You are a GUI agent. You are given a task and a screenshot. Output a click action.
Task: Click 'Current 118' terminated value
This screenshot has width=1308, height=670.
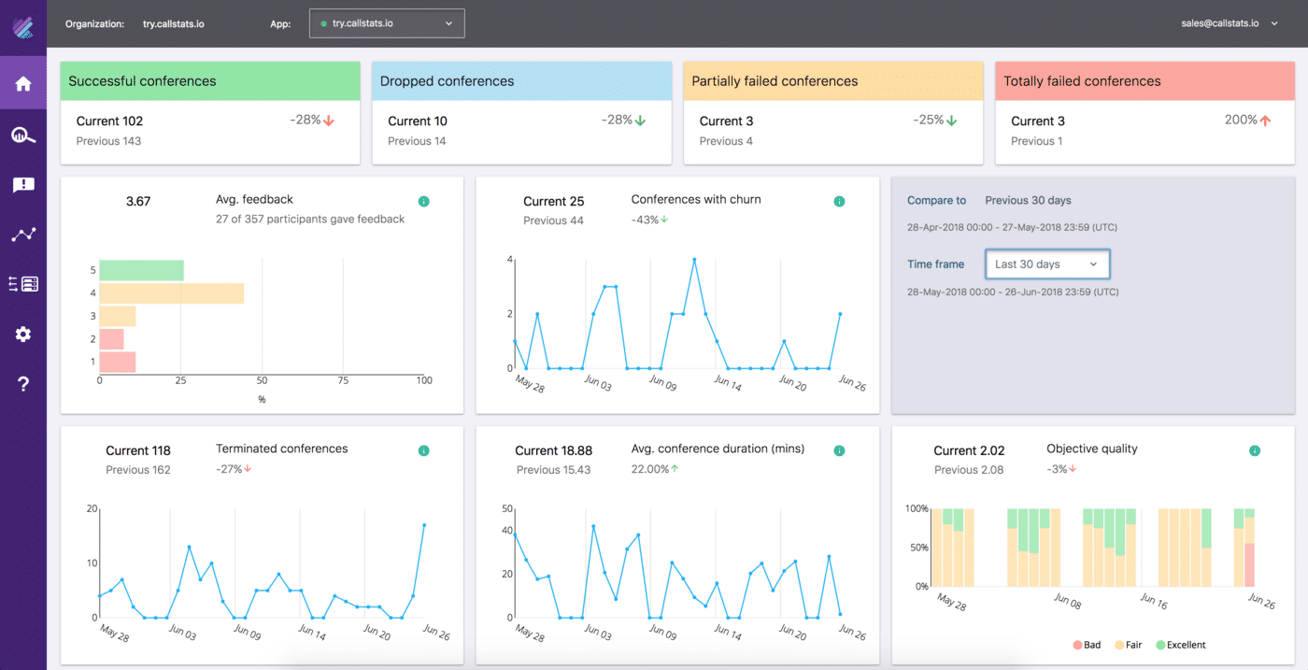click(x=138, y=450)
